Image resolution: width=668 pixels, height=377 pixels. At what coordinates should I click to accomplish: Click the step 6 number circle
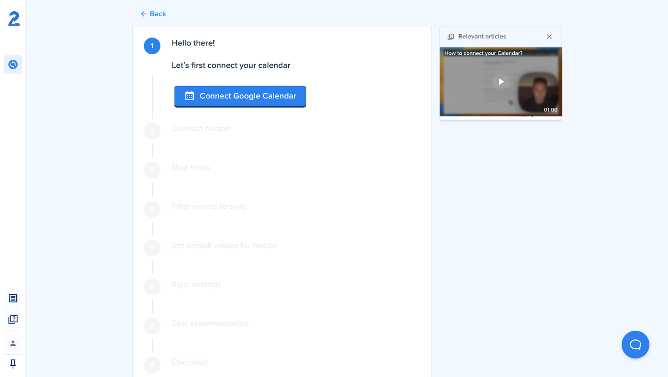[152, 287]
